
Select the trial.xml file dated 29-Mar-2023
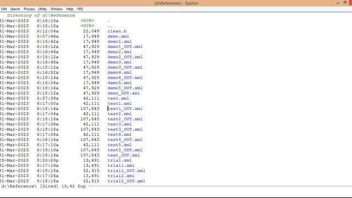120,160
